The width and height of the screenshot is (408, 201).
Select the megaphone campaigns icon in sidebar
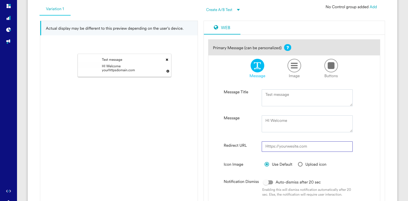8,41
